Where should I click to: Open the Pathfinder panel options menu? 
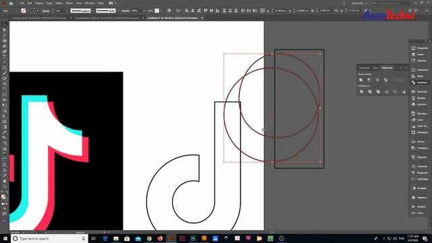(x=406, y=67)
